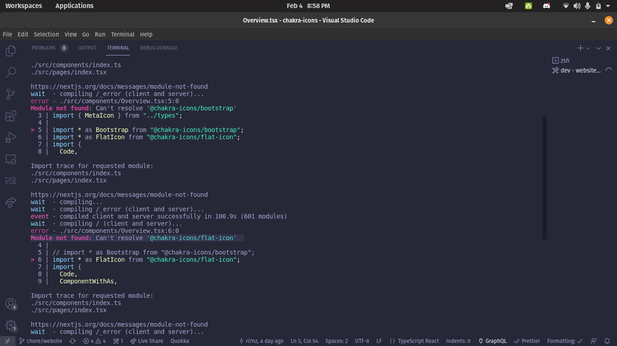This screenshot has width=617, height=346.
Task: Open the volume indicator in system tray
Action: point(577,6)
